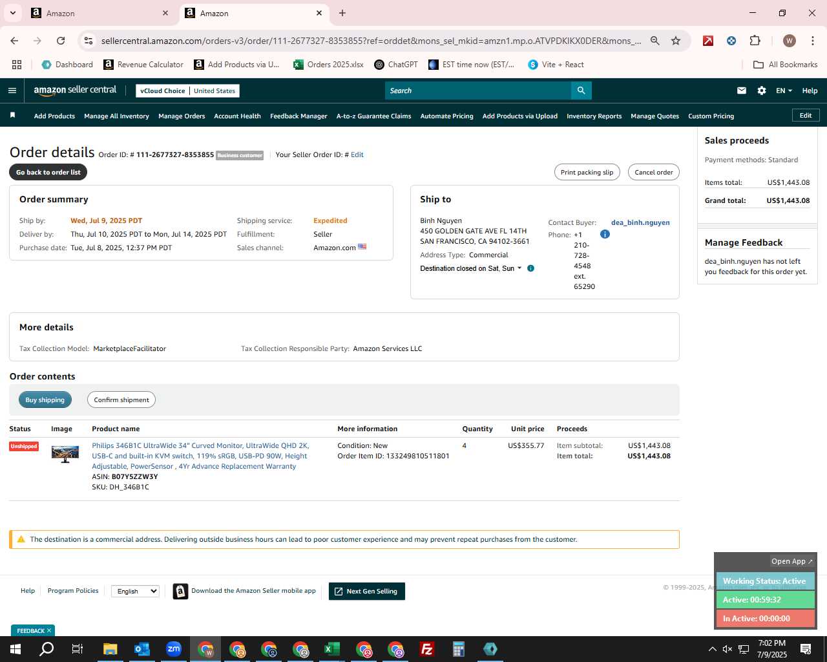This screenshot has width=827, height=662.
Task: Bookmark this page with star icon
Action: (676, 41)
